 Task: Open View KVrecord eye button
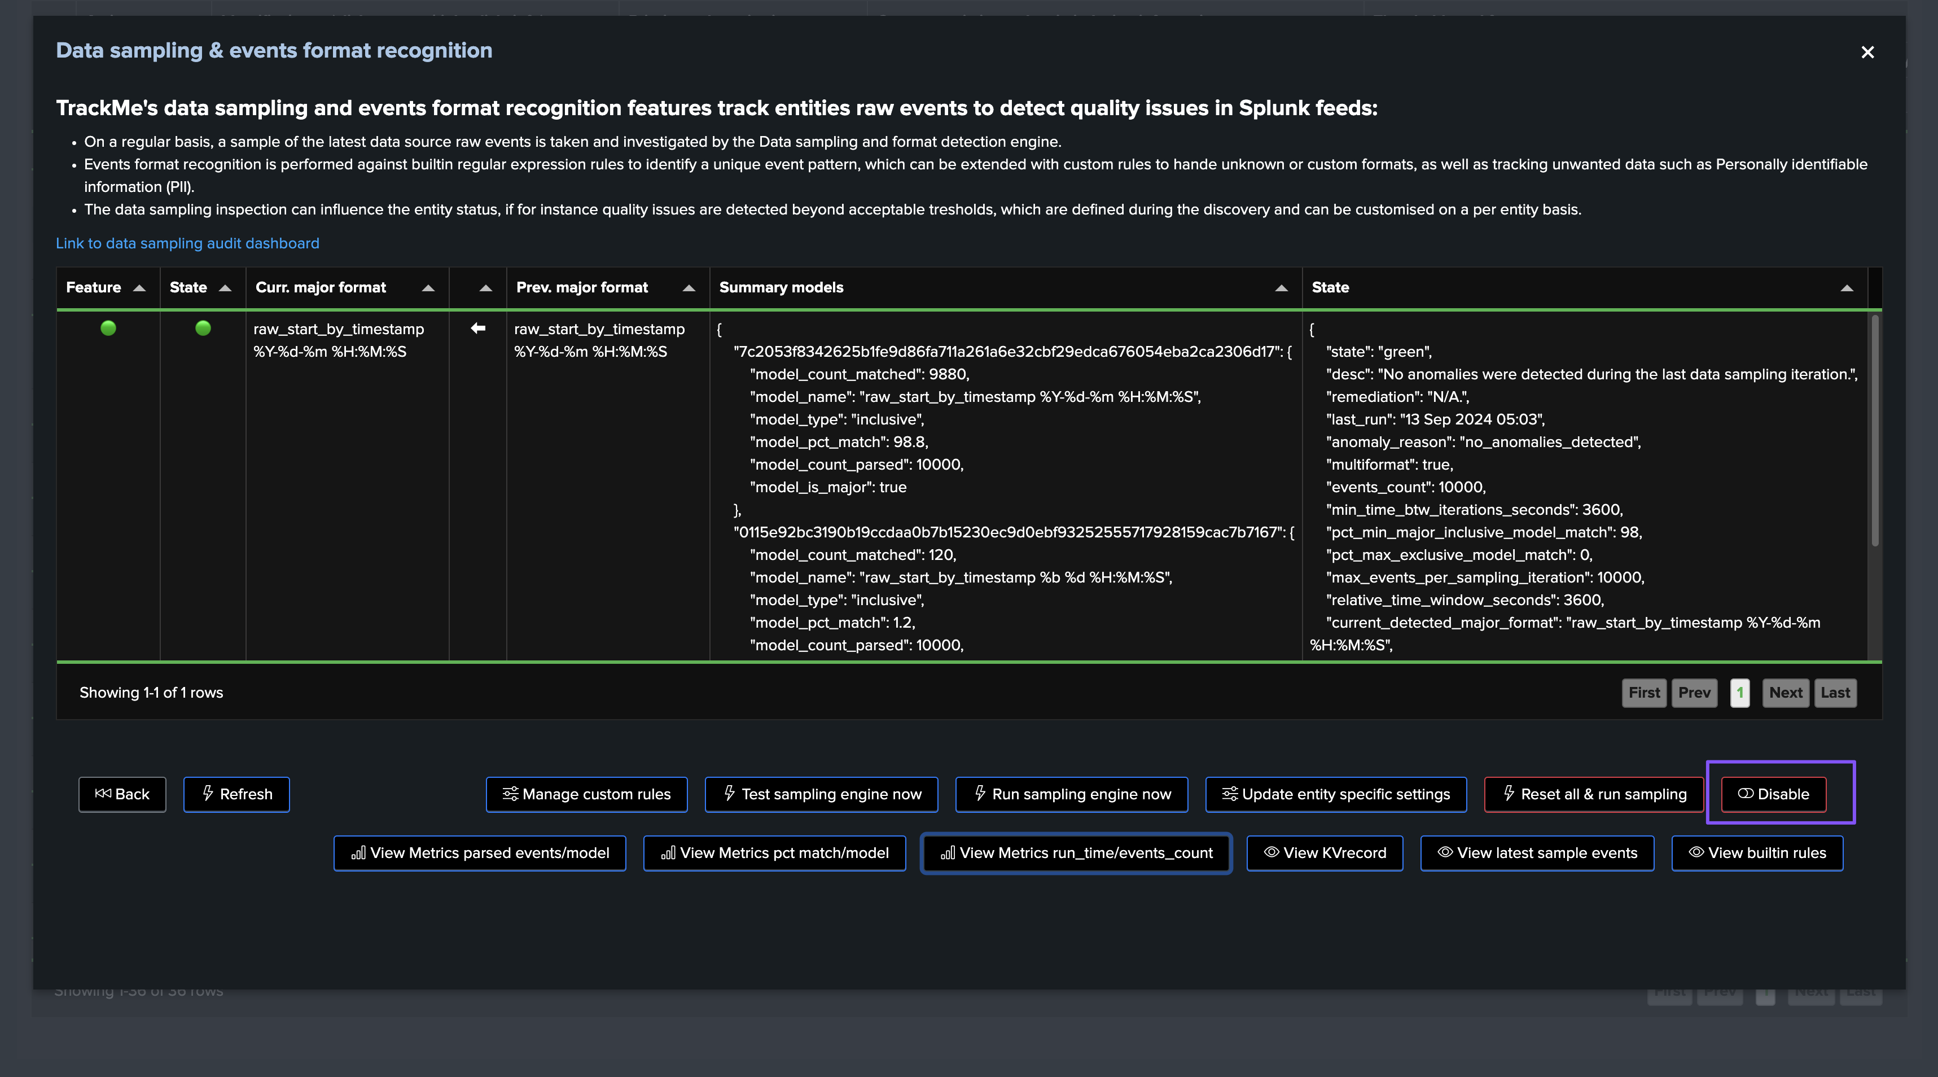coord(1324,853)
